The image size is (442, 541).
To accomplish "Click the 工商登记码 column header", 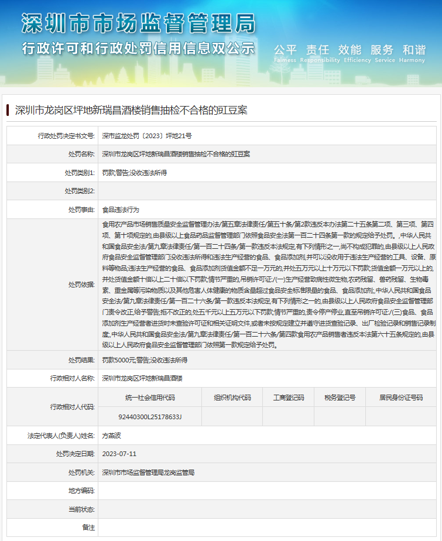I will click(x=289, y=398).
